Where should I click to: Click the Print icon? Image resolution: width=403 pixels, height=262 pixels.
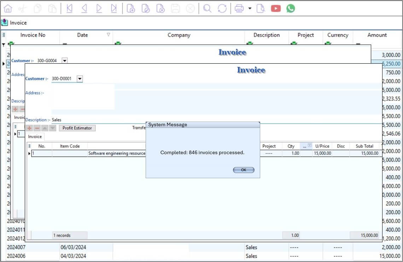[x=239, y=8]
